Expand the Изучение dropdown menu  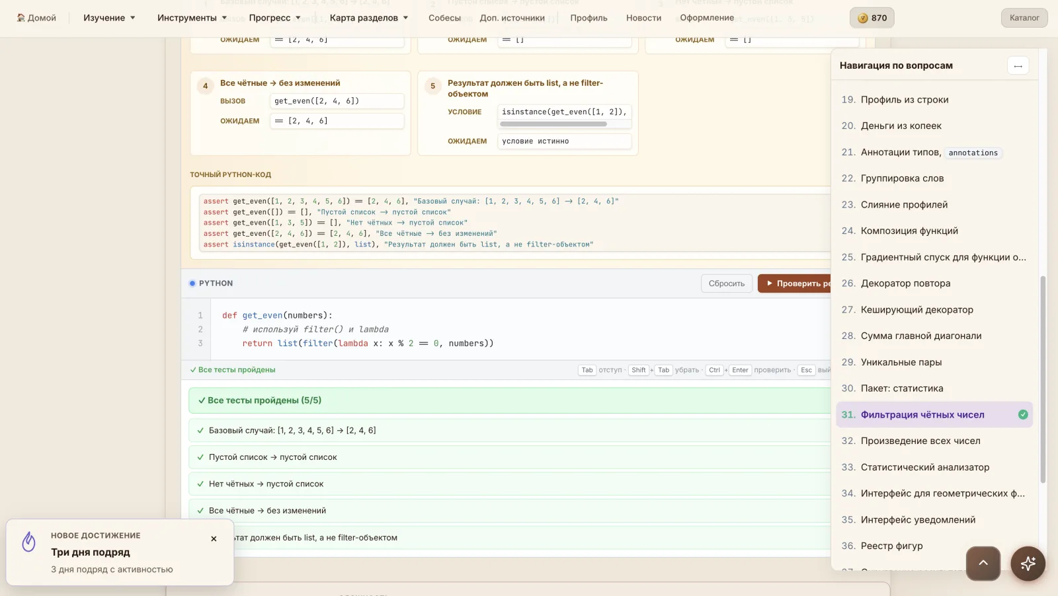pos(109,18)
